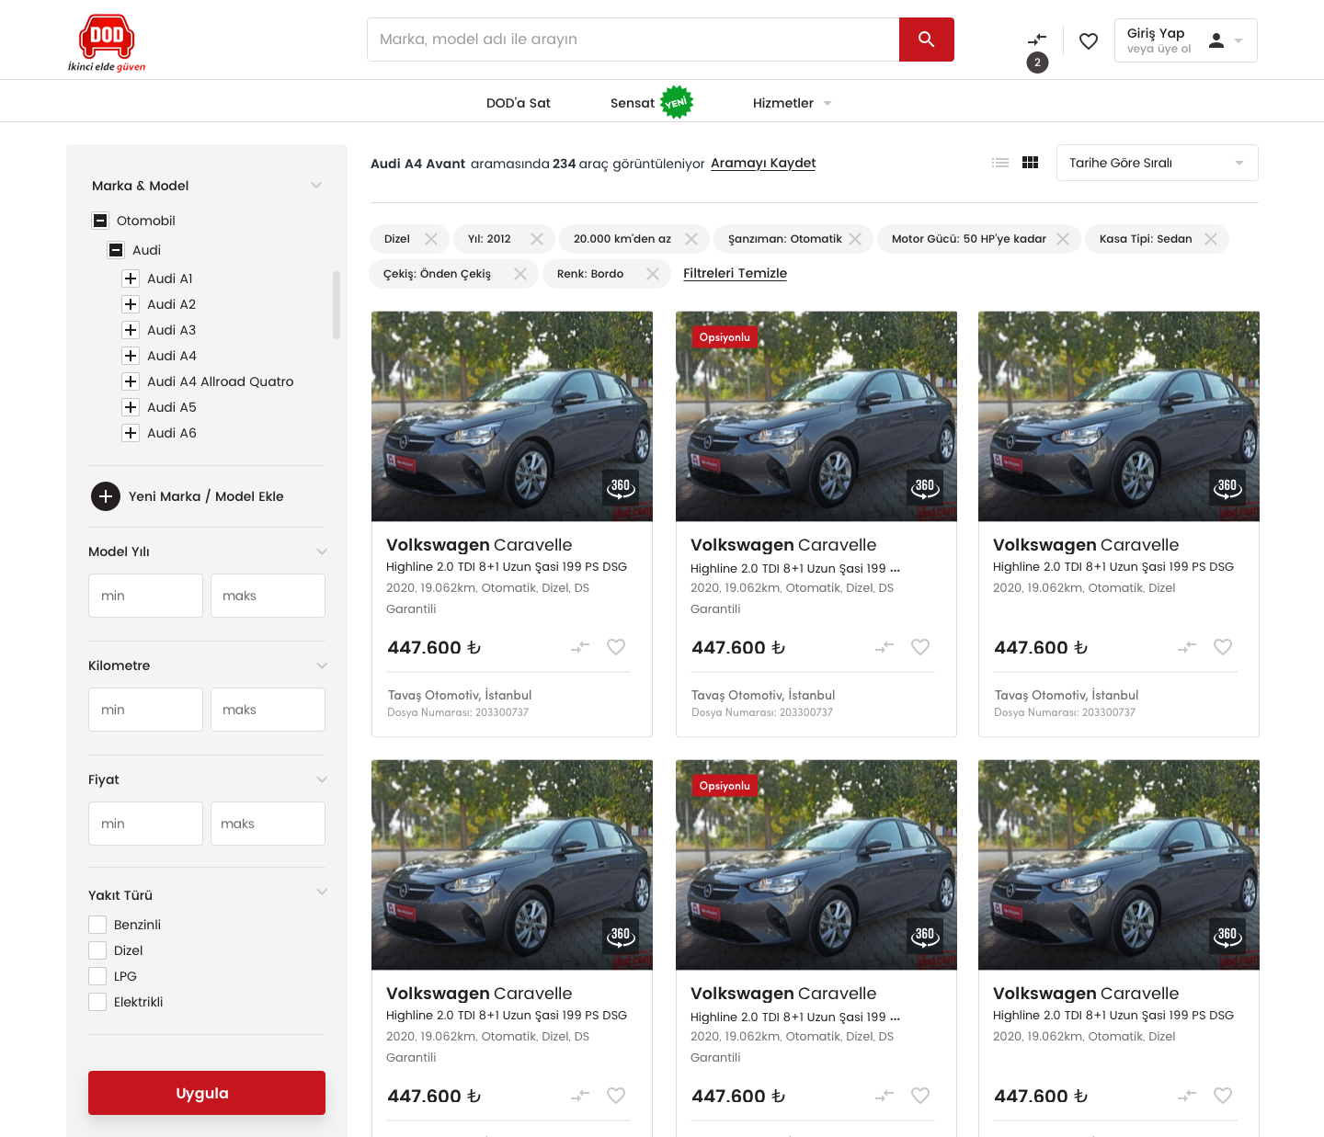1324x1137 pixels.
Task: Toggle the Otomobil checkbox
Action: click(x=100, y=221)
